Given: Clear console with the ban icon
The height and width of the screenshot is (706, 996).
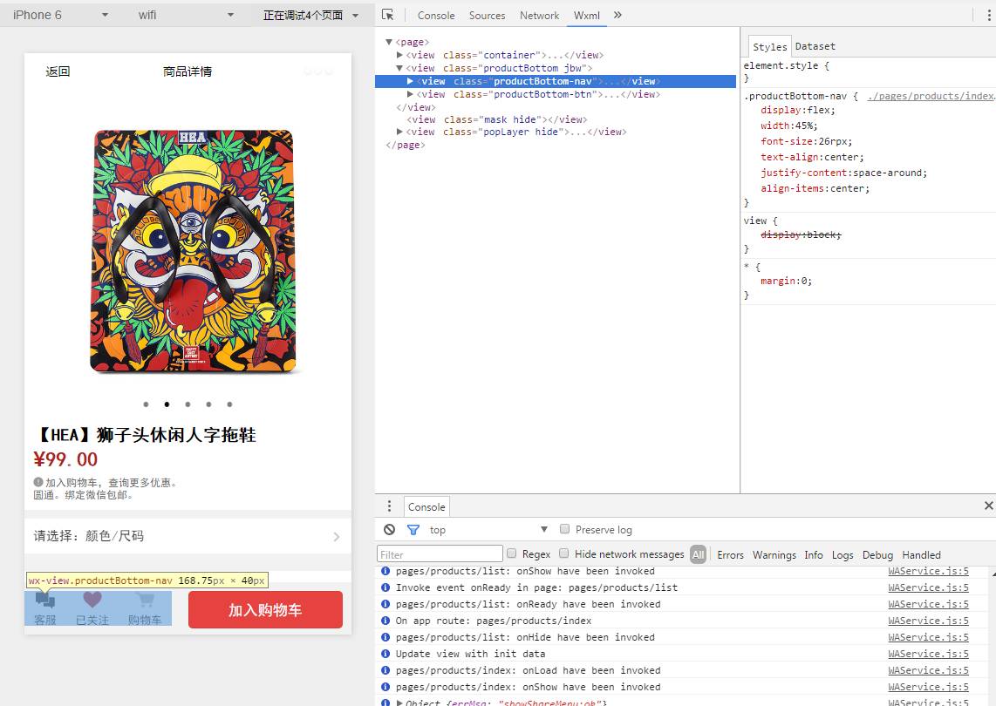Looking at the screenshot, I should coord(389,530).
